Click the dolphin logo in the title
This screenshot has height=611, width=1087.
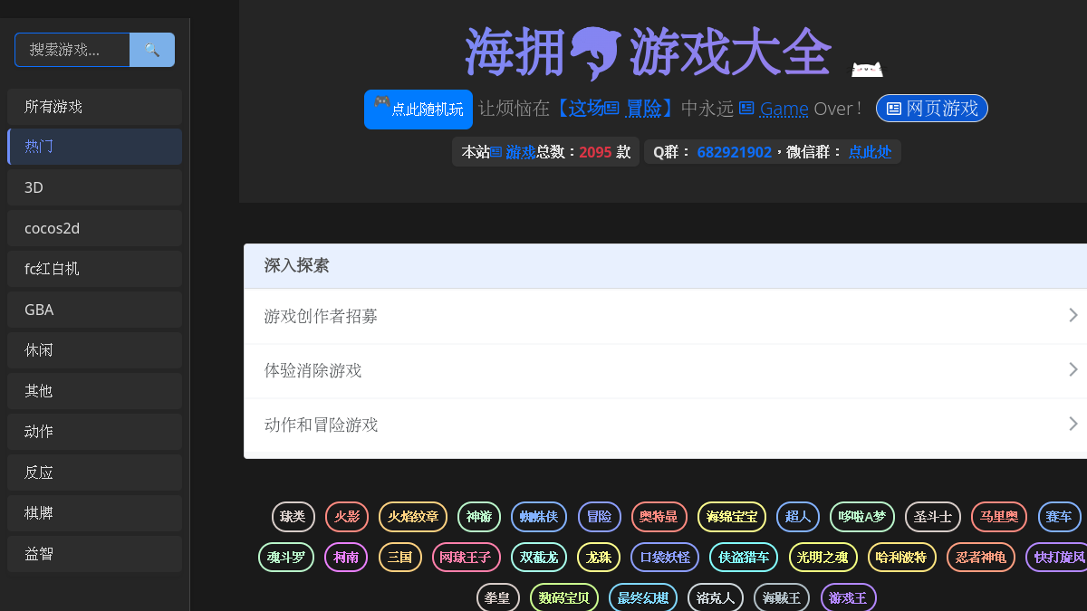point(597,53)
